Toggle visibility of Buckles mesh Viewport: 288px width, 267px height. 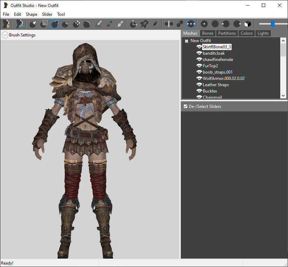point(199,91)
